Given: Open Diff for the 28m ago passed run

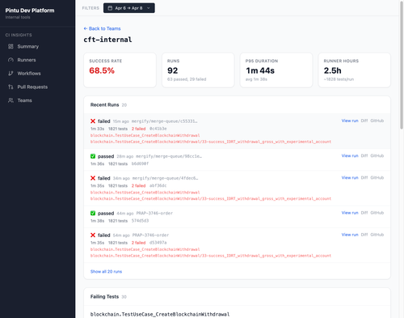Looking at the screenshot, I should pyautogui.click(x=364, y=155).
